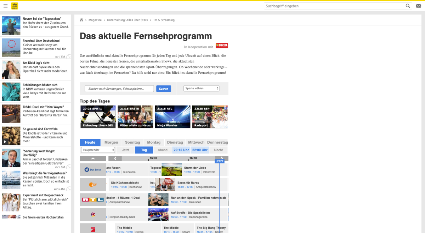Click the timeline right arrow

pyautogui.click(x=222, y=159)
